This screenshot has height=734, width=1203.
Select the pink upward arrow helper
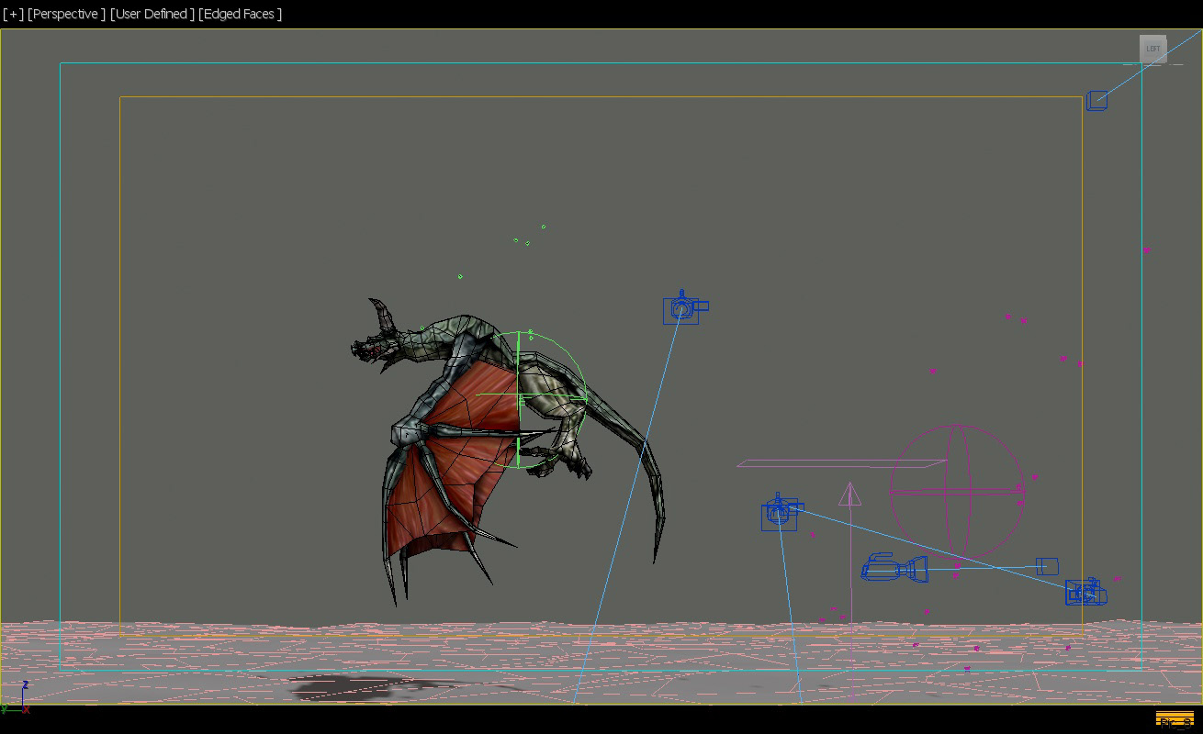click(x=850, y=495)
